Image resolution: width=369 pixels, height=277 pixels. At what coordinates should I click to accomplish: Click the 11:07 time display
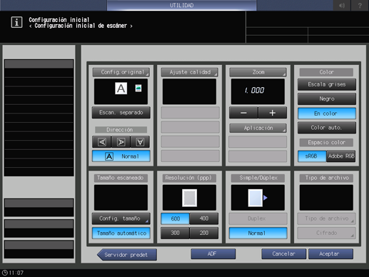16,273
